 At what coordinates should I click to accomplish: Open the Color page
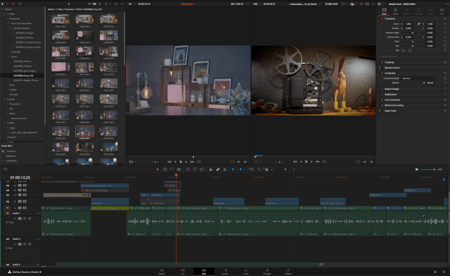[x=246, y=271]
